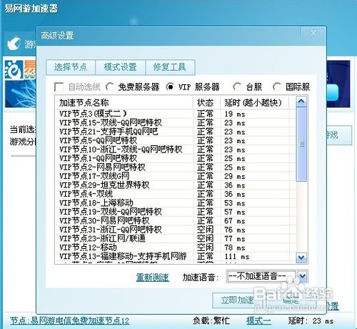Viewport: 357px width, 329px height.
Task: Toggle the 自动选线 checkbox
Action: pyautogui.click(x=59, y=87)
